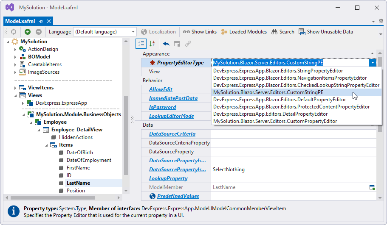Screen dimensions: 387x225
Task: Collapse the MySolution root node
Action: [x=8, y=42]
